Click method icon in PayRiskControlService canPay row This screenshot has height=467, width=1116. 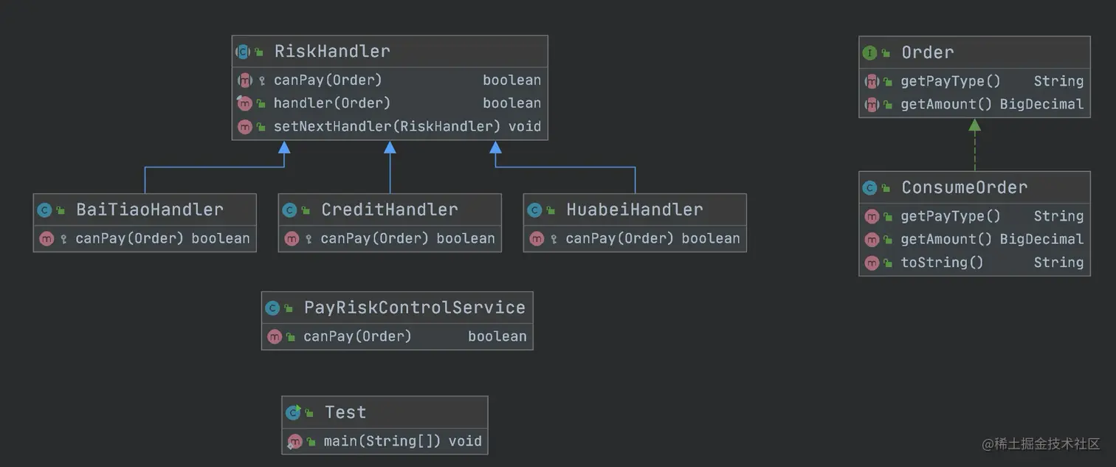pos(275,336)
